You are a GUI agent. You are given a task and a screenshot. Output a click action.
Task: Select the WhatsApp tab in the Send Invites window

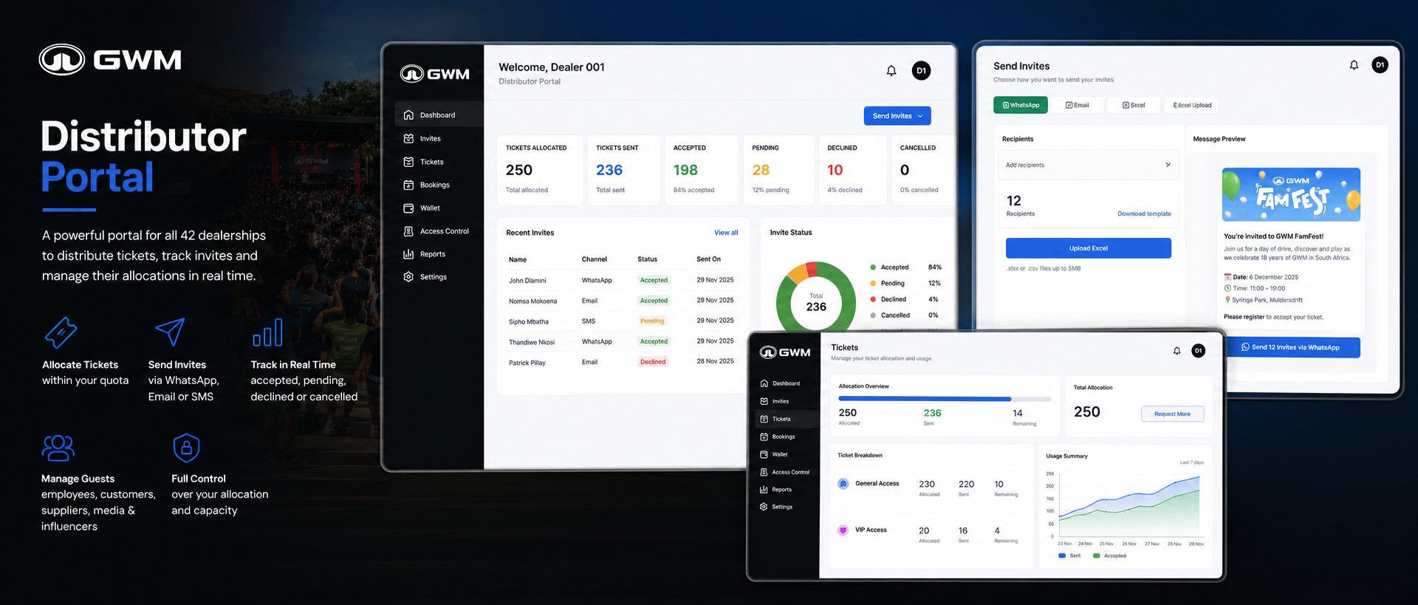[x=1021, y=105]
